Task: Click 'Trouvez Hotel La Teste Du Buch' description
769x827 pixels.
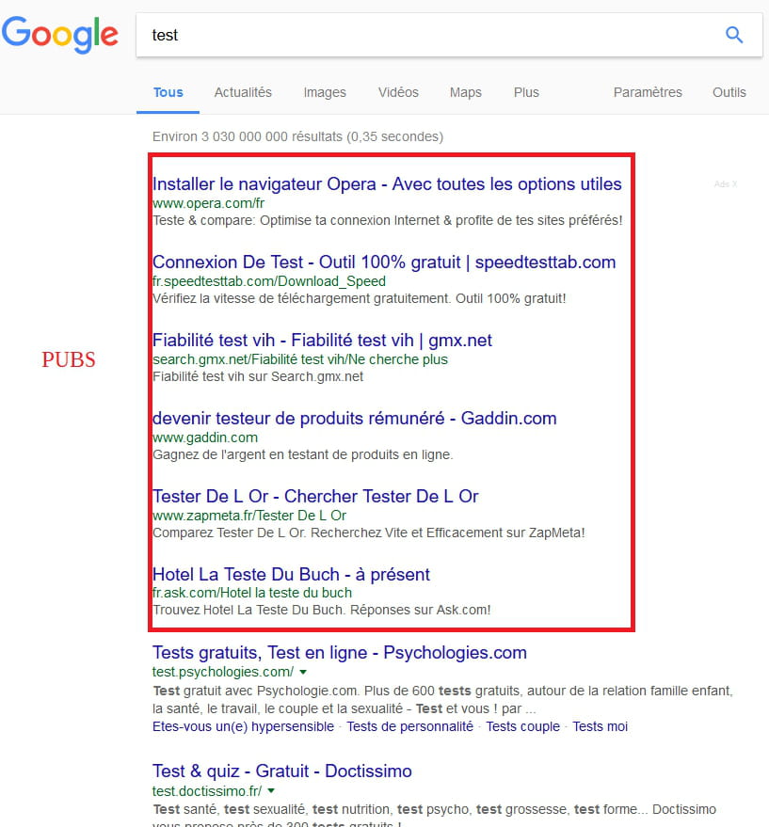Action: tap(321, 610)
